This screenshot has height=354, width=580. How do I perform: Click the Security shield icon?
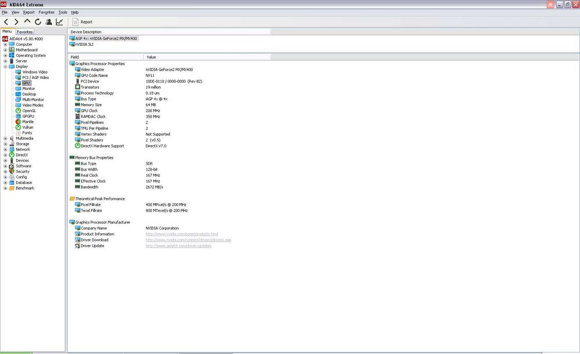click(12, 171)
